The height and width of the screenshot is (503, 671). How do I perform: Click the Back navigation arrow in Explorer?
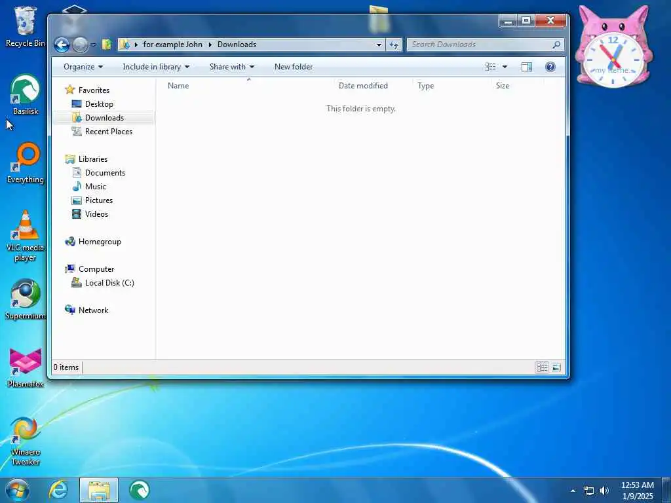(62, 45)
